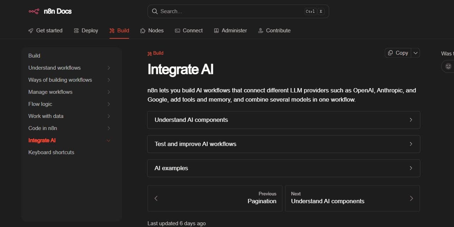The width and height of the screenshot is (454, 227).
Task: Click the Build breadcrumb link
Action: click(155, 53)
